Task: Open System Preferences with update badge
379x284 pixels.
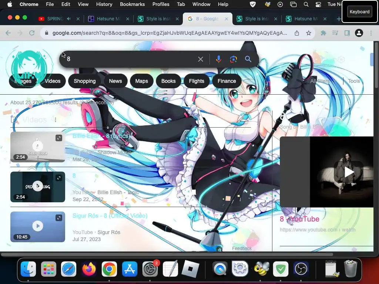Action: coord(150,269)
